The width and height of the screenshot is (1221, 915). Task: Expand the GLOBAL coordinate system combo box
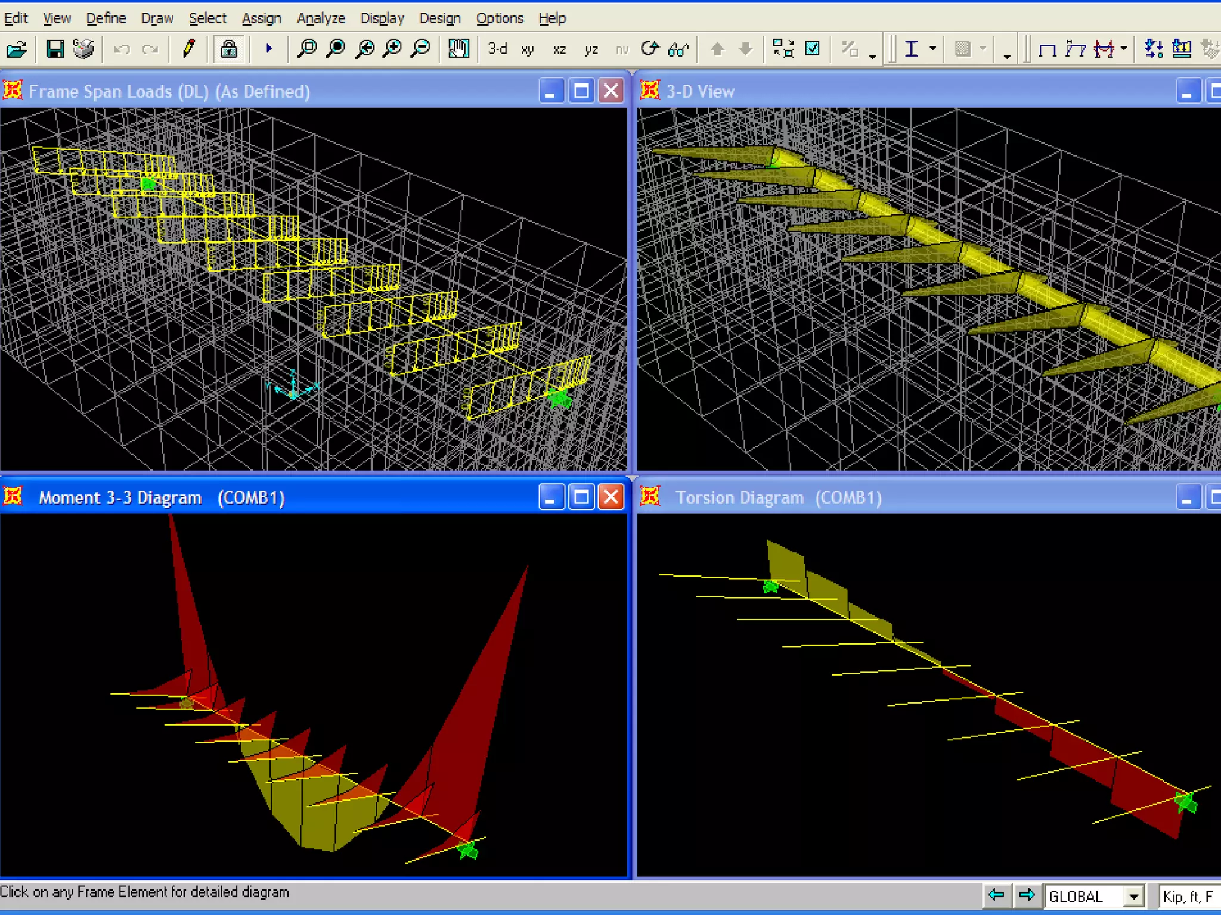(1133, 896)
